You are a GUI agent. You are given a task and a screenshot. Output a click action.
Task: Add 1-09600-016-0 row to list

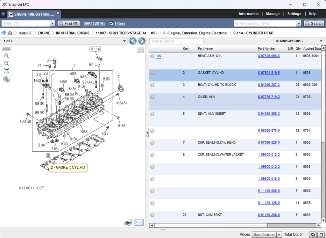[x=152, y=179]
